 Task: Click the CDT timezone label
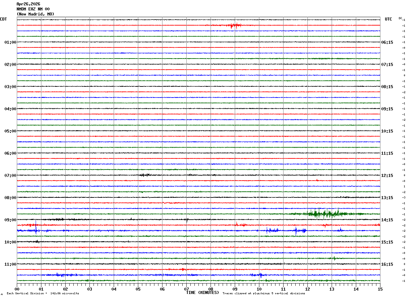tap(3, 19)
